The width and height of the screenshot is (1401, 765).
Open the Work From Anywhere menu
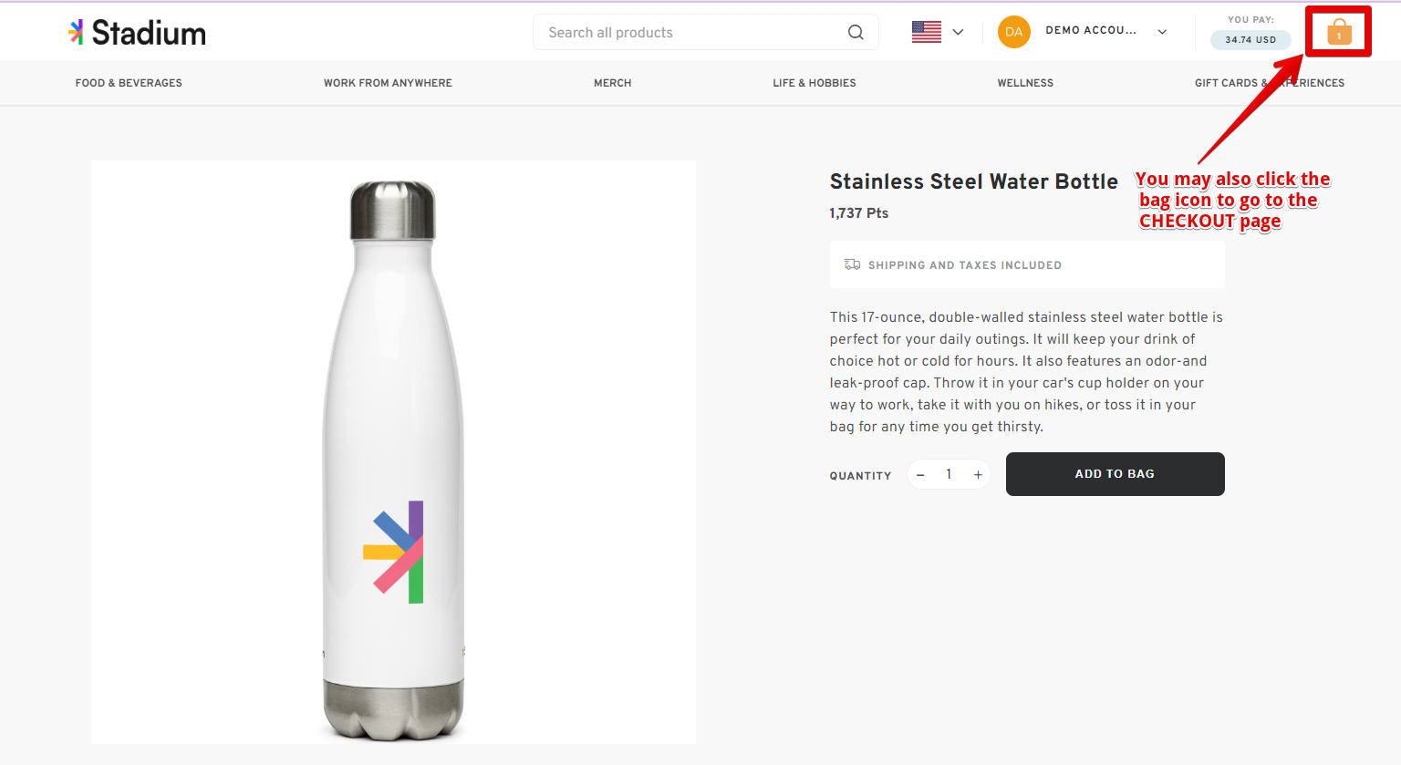click(388, 83)
